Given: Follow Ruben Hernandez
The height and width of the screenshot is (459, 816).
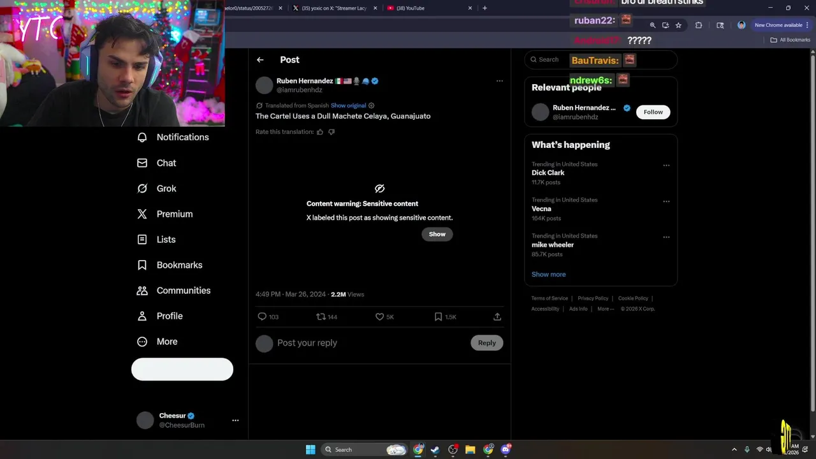Looking at the screenshot, I should click(653, 112).
